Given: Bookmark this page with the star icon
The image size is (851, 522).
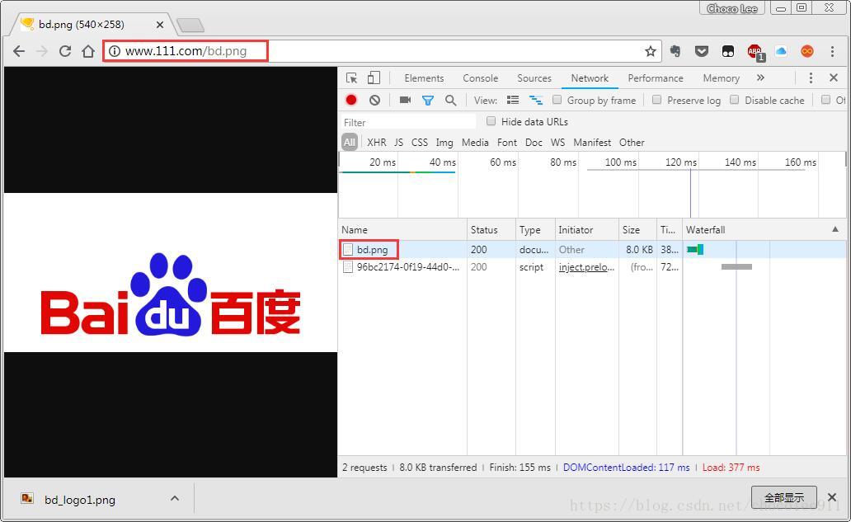Looking at the screenshot, I should coord(650,51).
